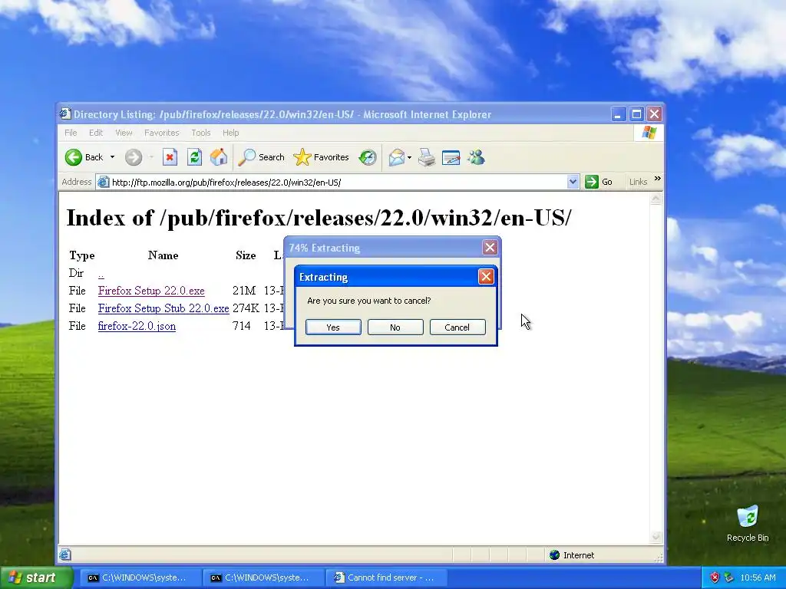Open the Edit menu
This screenshot has width=786, height=589.
click(96, 133)
